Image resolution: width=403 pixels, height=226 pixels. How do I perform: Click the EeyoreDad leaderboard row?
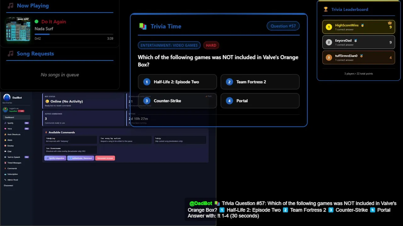tap(359, 42)
